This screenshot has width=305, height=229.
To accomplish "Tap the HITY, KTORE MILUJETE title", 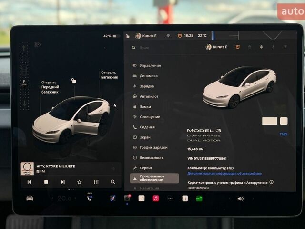I will point(56,167).
